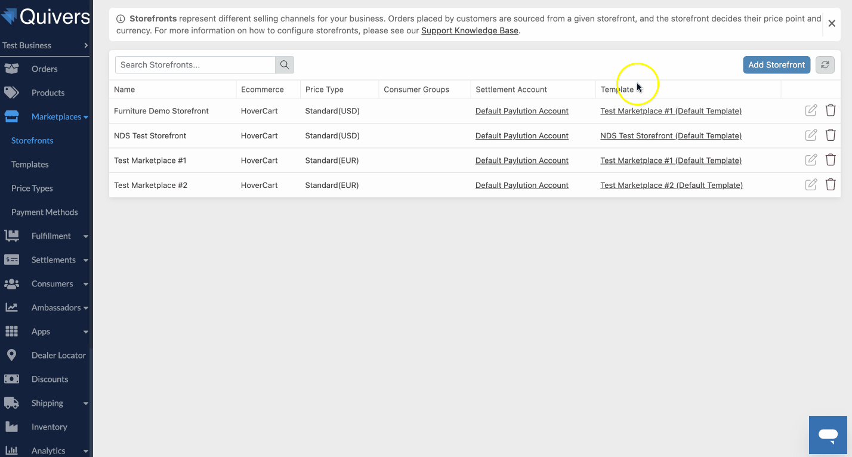Click the Products tag icon
The height and width of the screenshot is (457, 852).
click(x=11, y=92)
